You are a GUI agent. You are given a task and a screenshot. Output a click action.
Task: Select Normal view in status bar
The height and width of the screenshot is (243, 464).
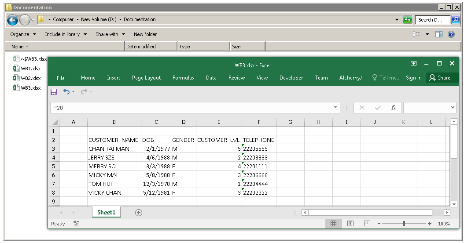pos(333,224)
